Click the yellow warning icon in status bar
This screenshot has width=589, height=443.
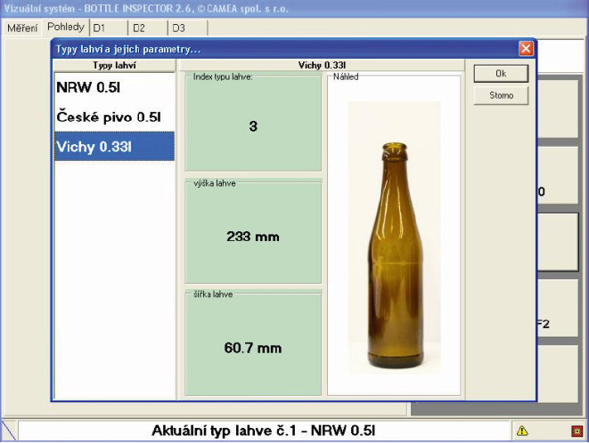coord(522,431)
